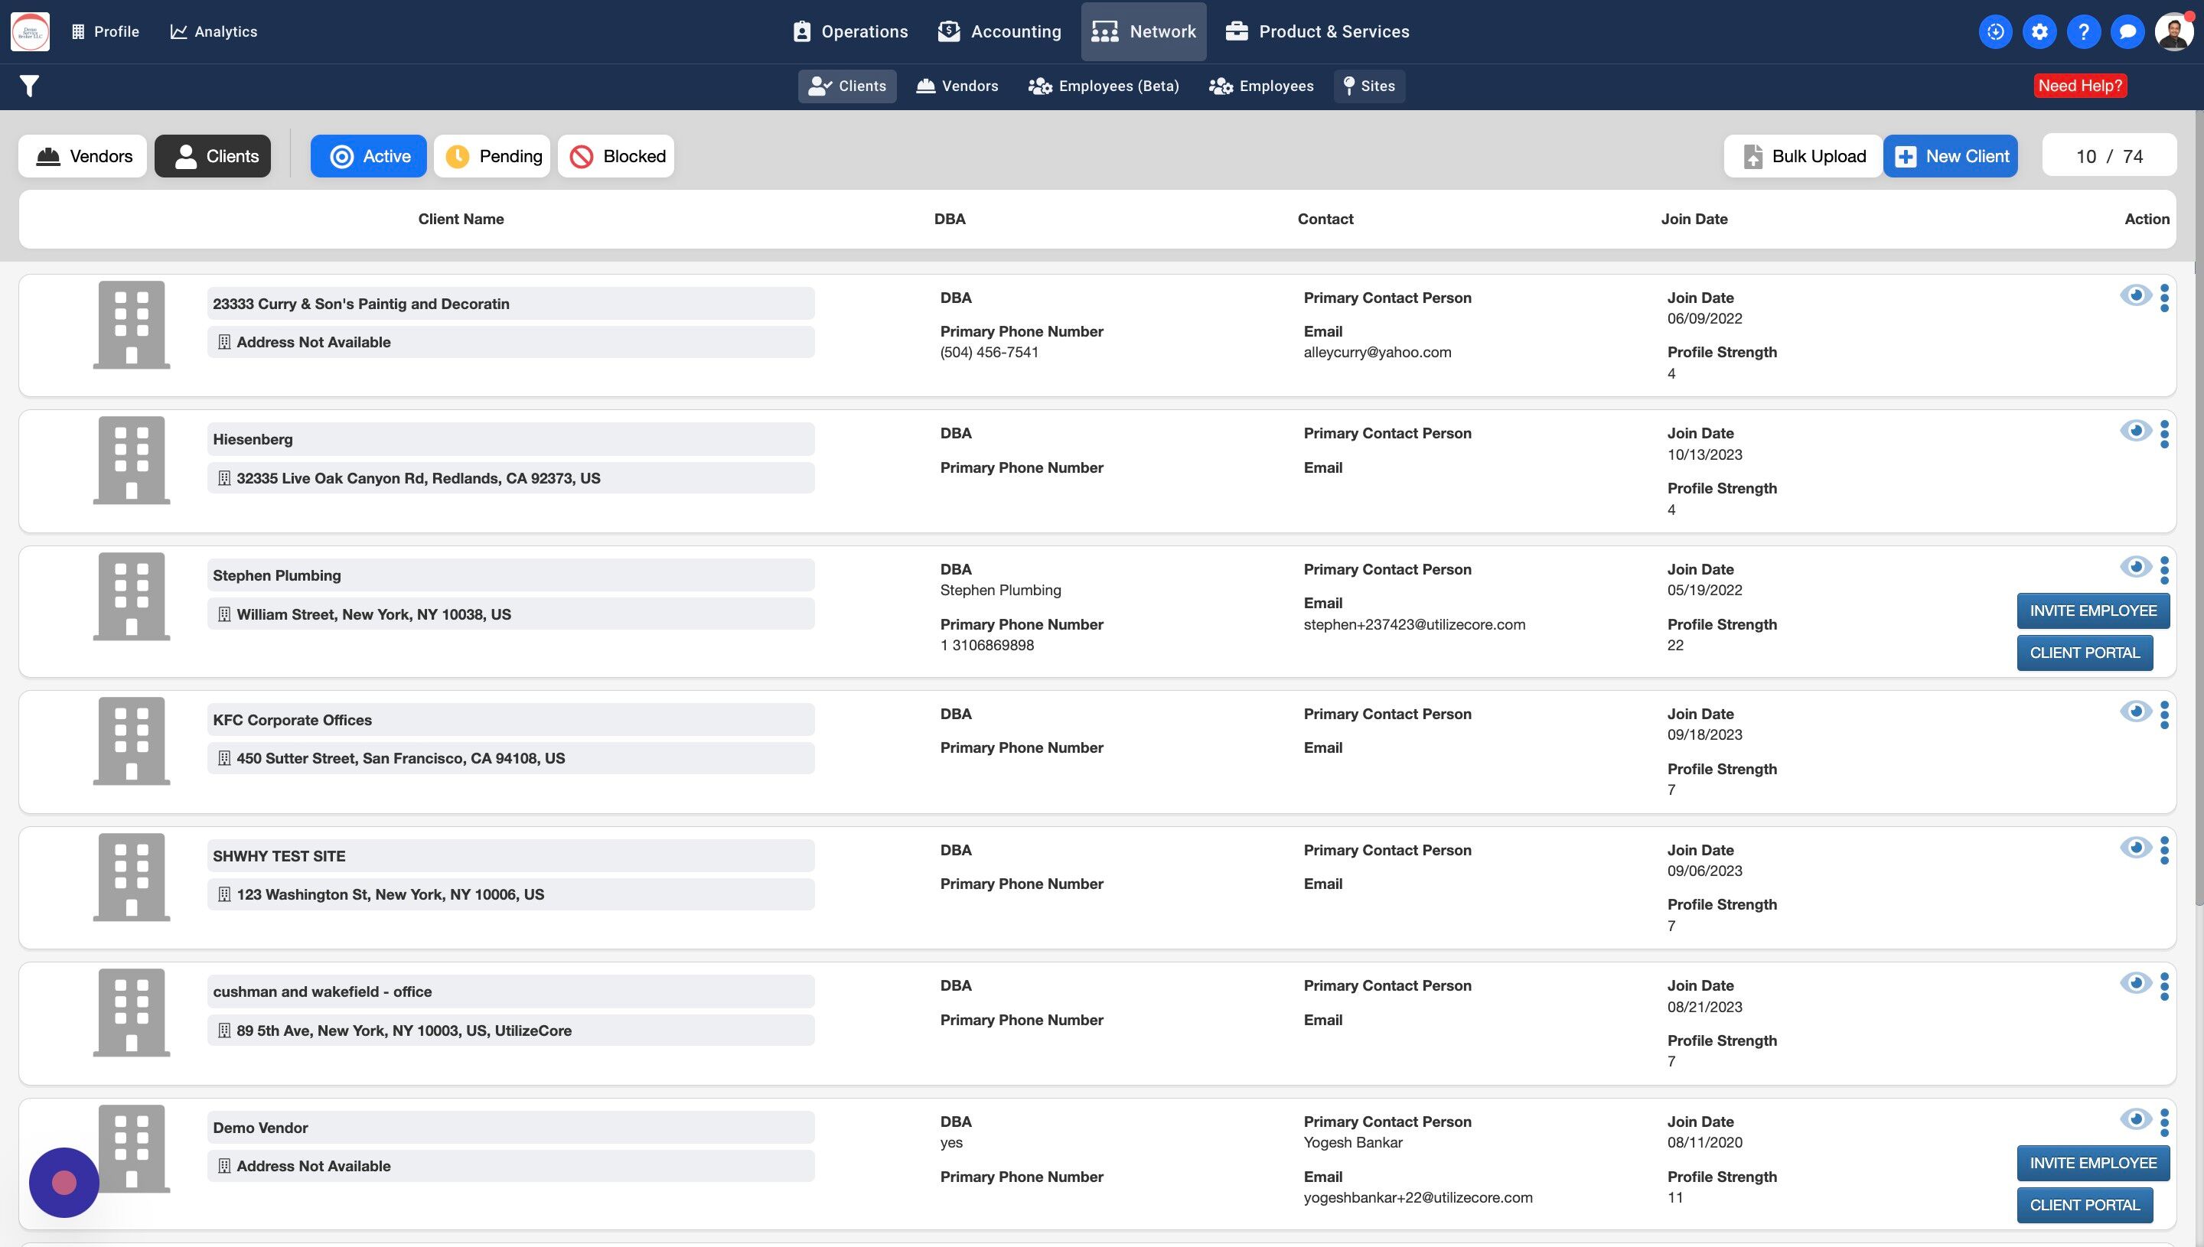Click the eye icon for Hiesenberg client
The image size is (2204, 1247).
[2135, 431]
